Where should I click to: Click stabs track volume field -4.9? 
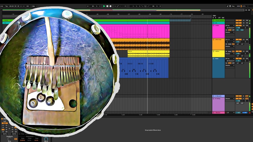point(239,28)
